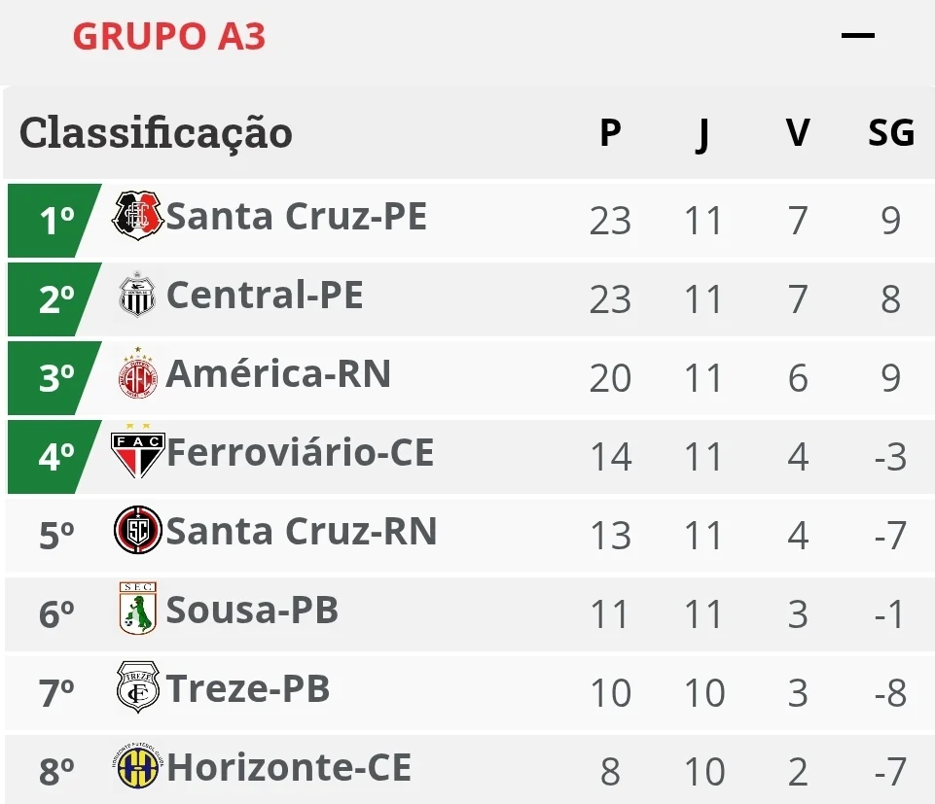The image size is (935, 804).
Task: Click the green 1º position badge
Action: click(54, 221)
